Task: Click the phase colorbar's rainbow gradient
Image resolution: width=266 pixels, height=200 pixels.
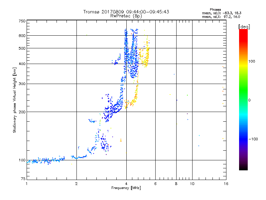Action: 243,99
